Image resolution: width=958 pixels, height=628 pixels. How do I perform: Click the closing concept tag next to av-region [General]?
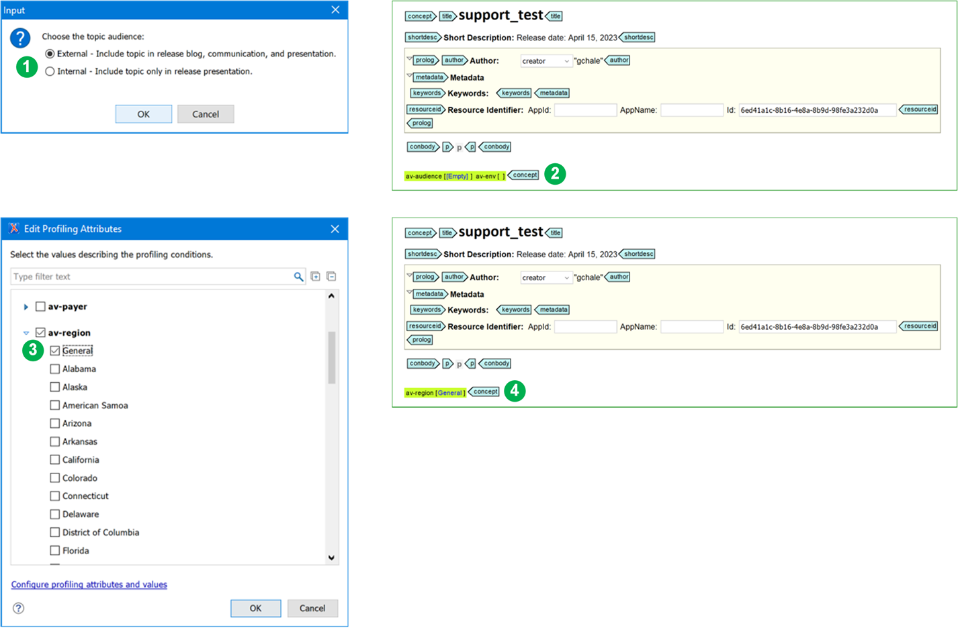click(484, 392)
